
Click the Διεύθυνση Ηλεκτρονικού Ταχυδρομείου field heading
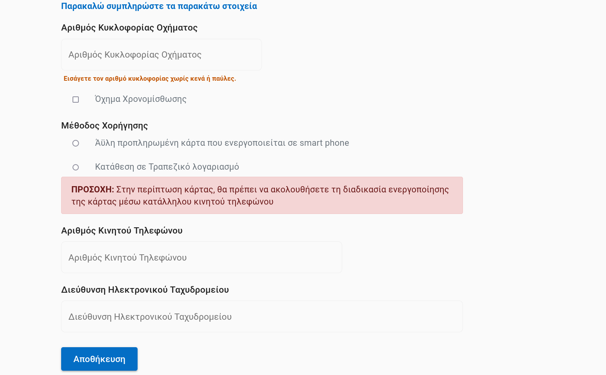(145, 290)
